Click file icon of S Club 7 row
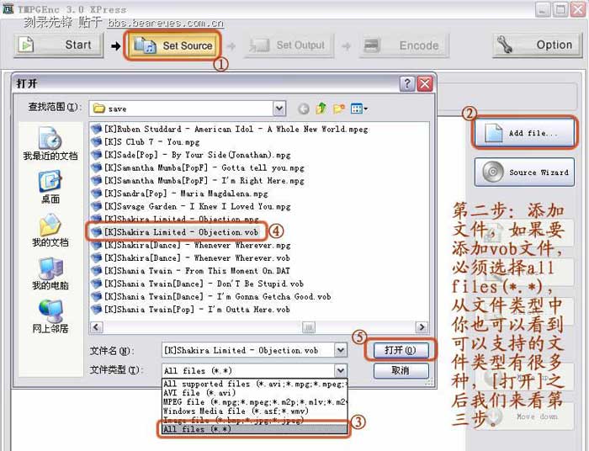Screen dimensions: 589x451 pos(97,142)
